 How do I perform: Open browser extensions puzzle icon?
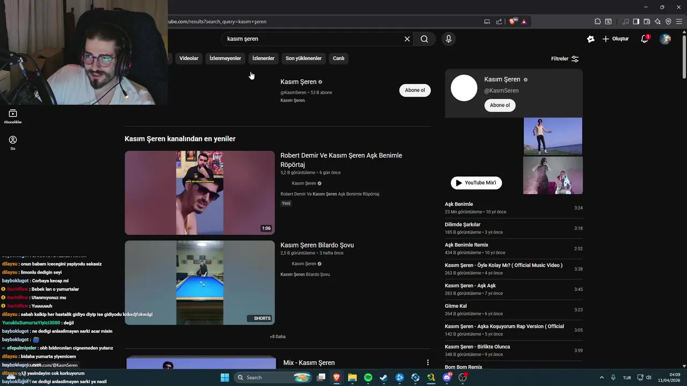pyautogui.click(x=597, y=21)
